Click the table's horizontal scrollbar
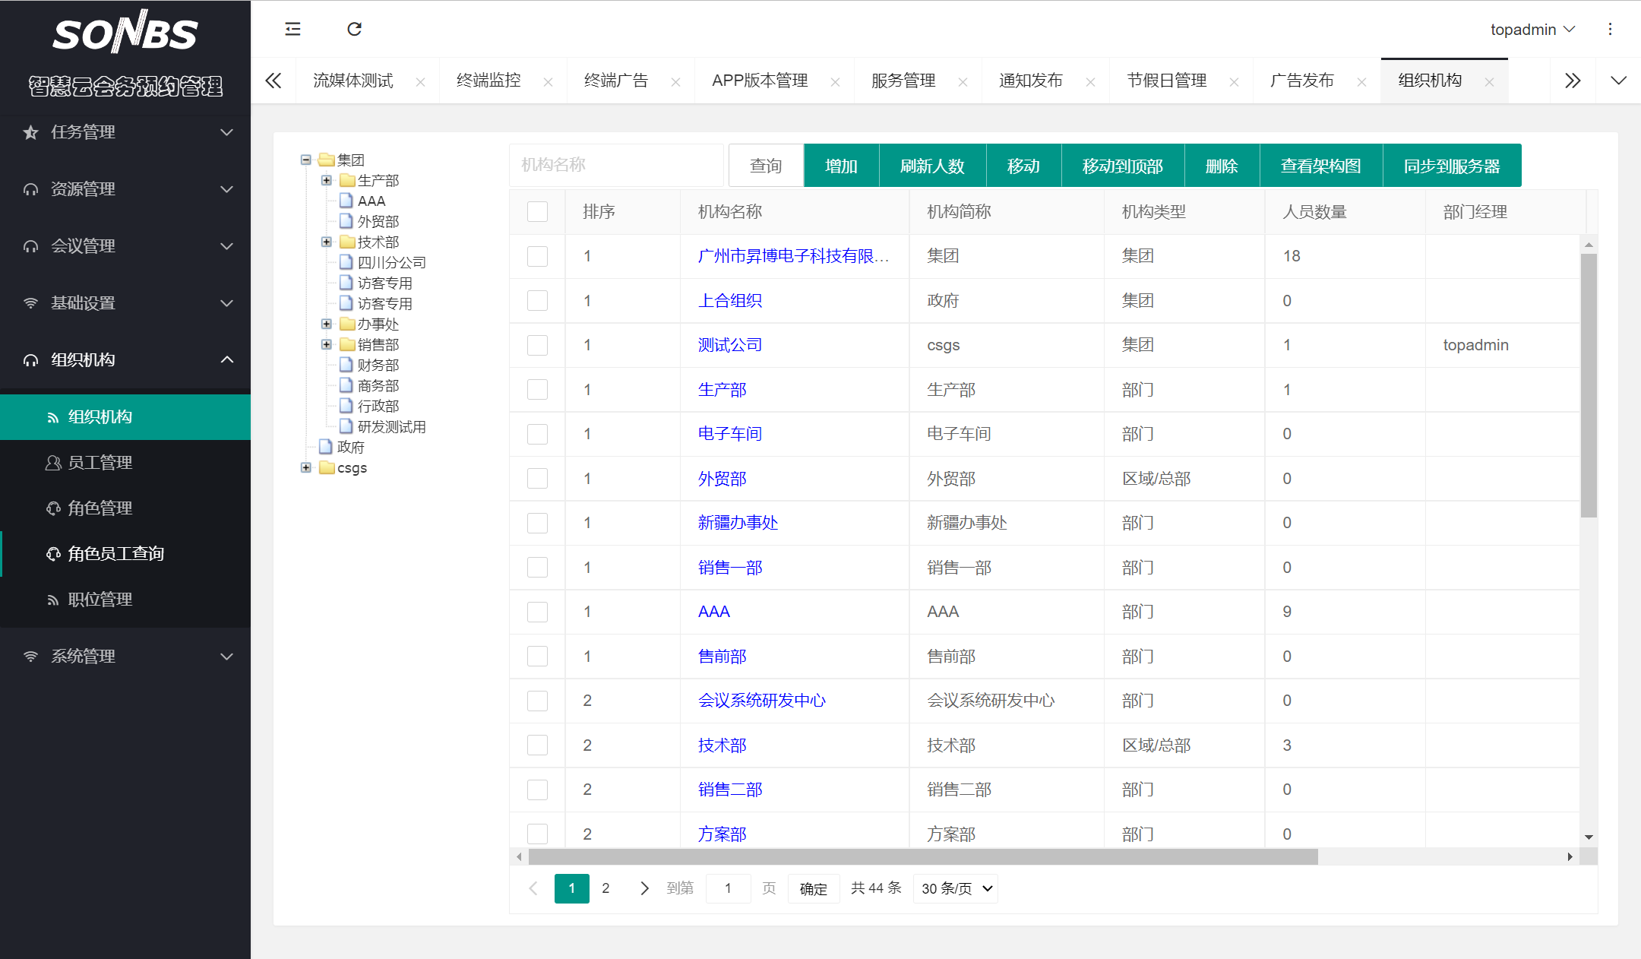The width and height of the screenshot is (1641, 959). [x=922, y=857]
